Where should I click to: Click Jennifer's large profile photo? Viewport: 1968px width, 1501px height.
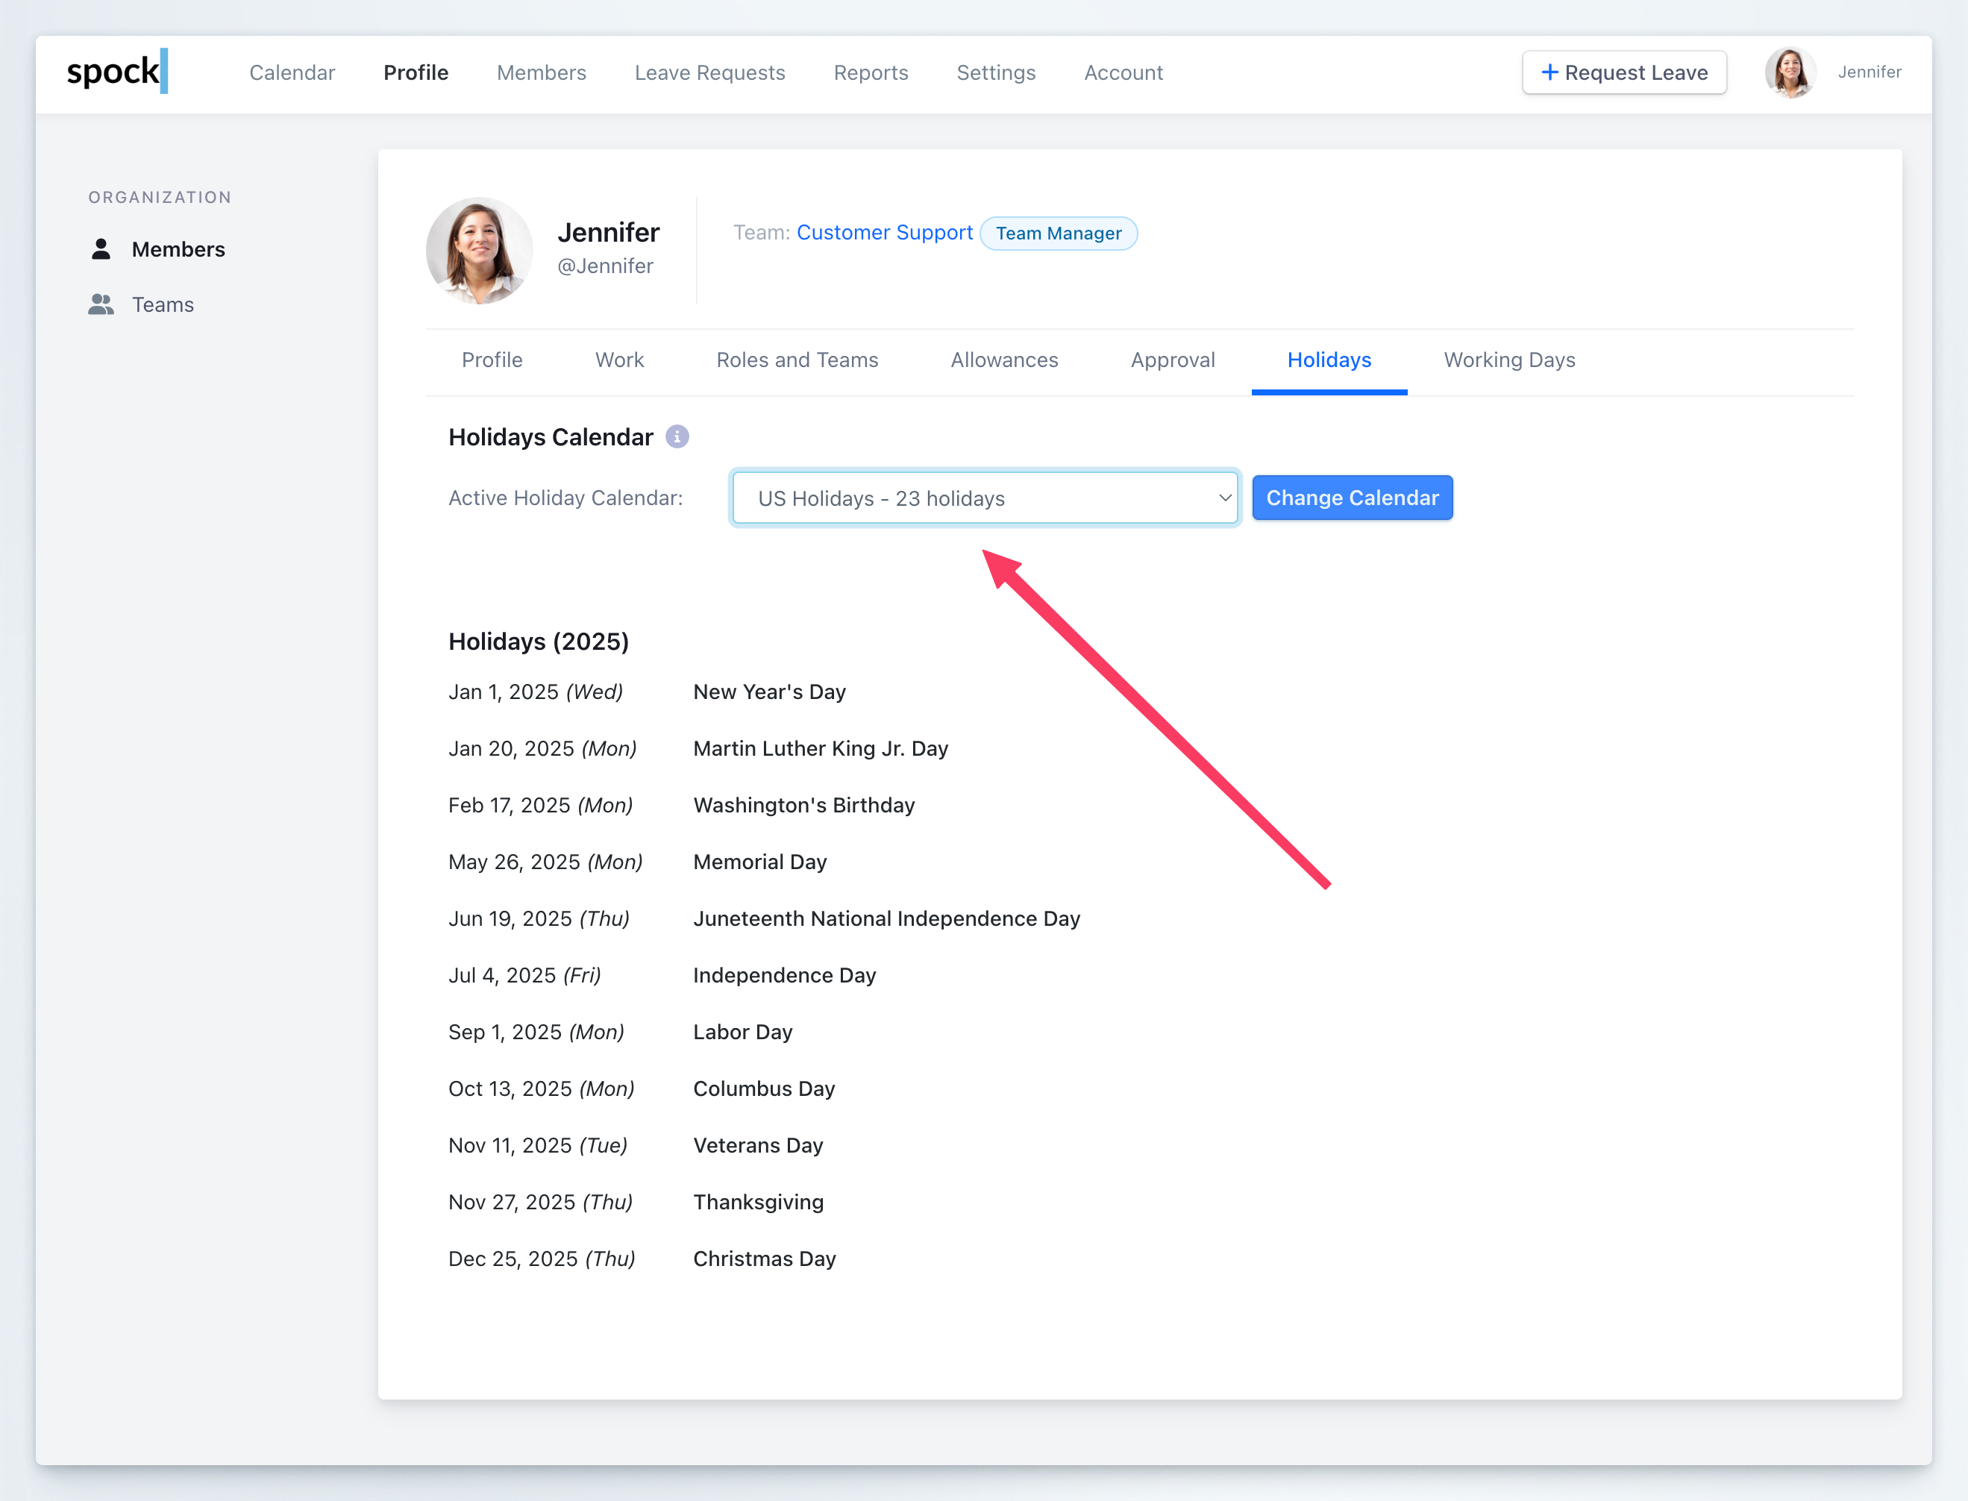[x=480, y=251]
